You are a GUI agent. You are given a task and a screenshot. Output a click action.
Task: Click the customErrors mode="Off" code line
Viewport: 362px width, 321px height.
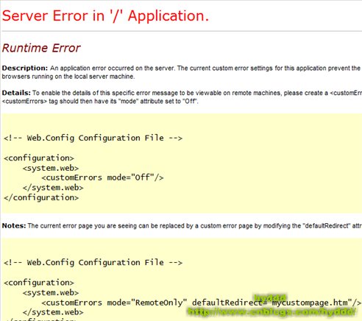click(x=102, y=177)
